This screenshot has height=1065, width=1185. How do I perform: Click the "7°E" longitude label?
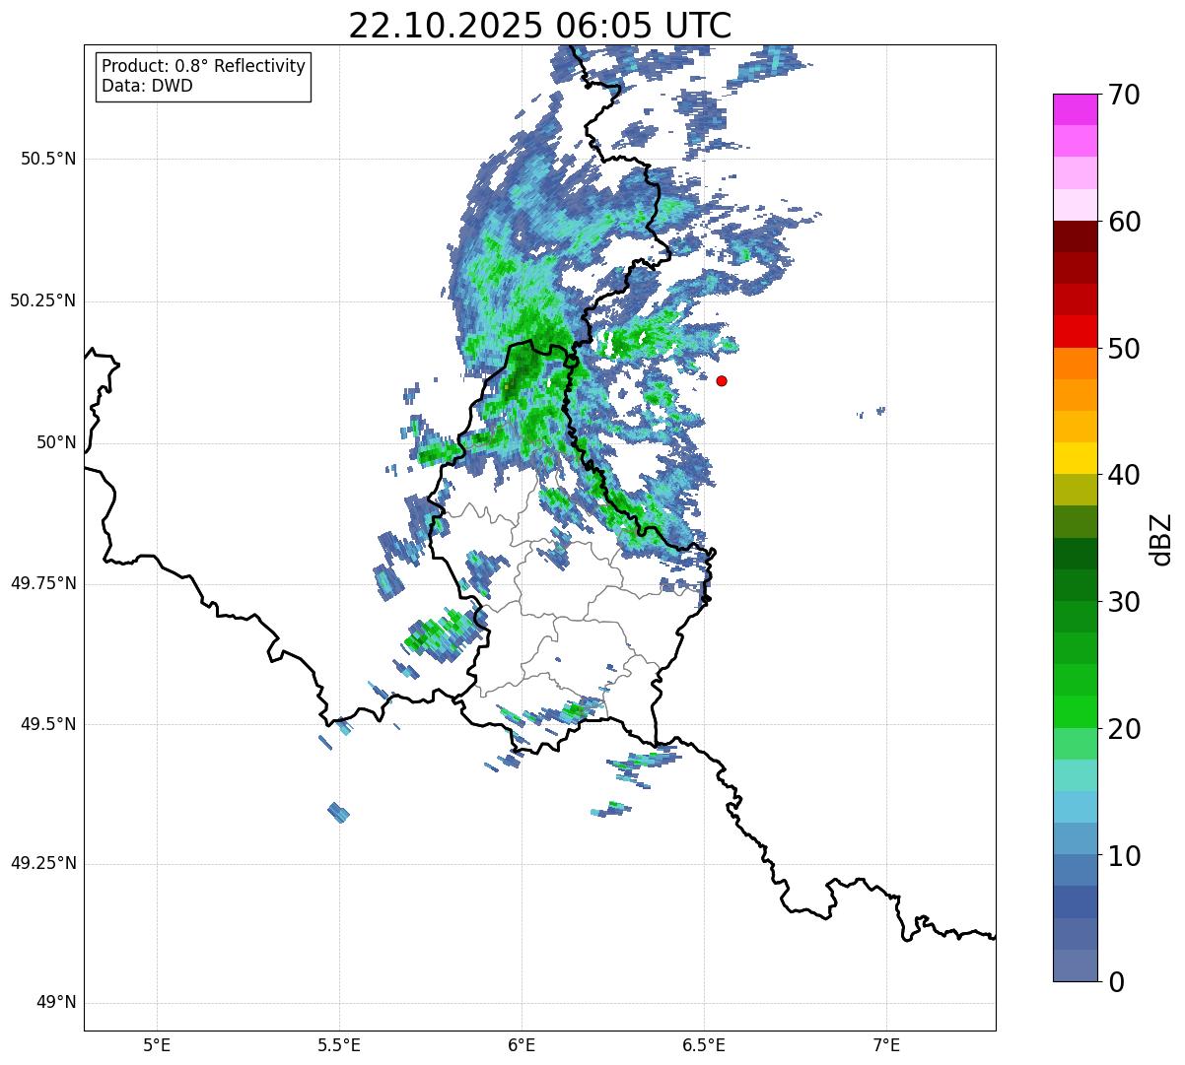click(x=886, y=1045)
